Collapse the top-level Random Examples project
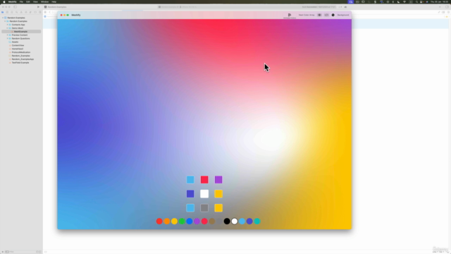This screenshot has width=451, height=254. pyautogui.click(x=3, y=18)
